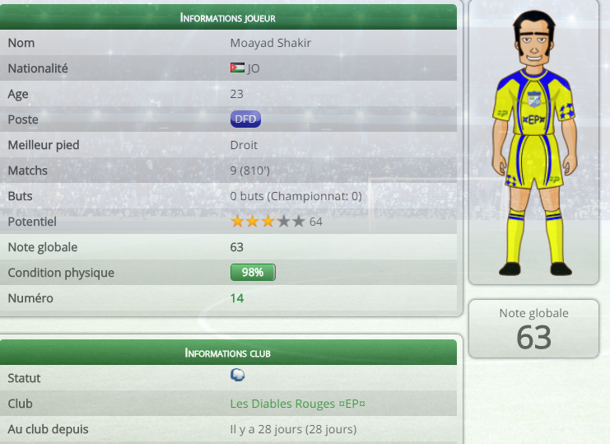
Task: Click the last grey potential star
Action: click(298, 222)
